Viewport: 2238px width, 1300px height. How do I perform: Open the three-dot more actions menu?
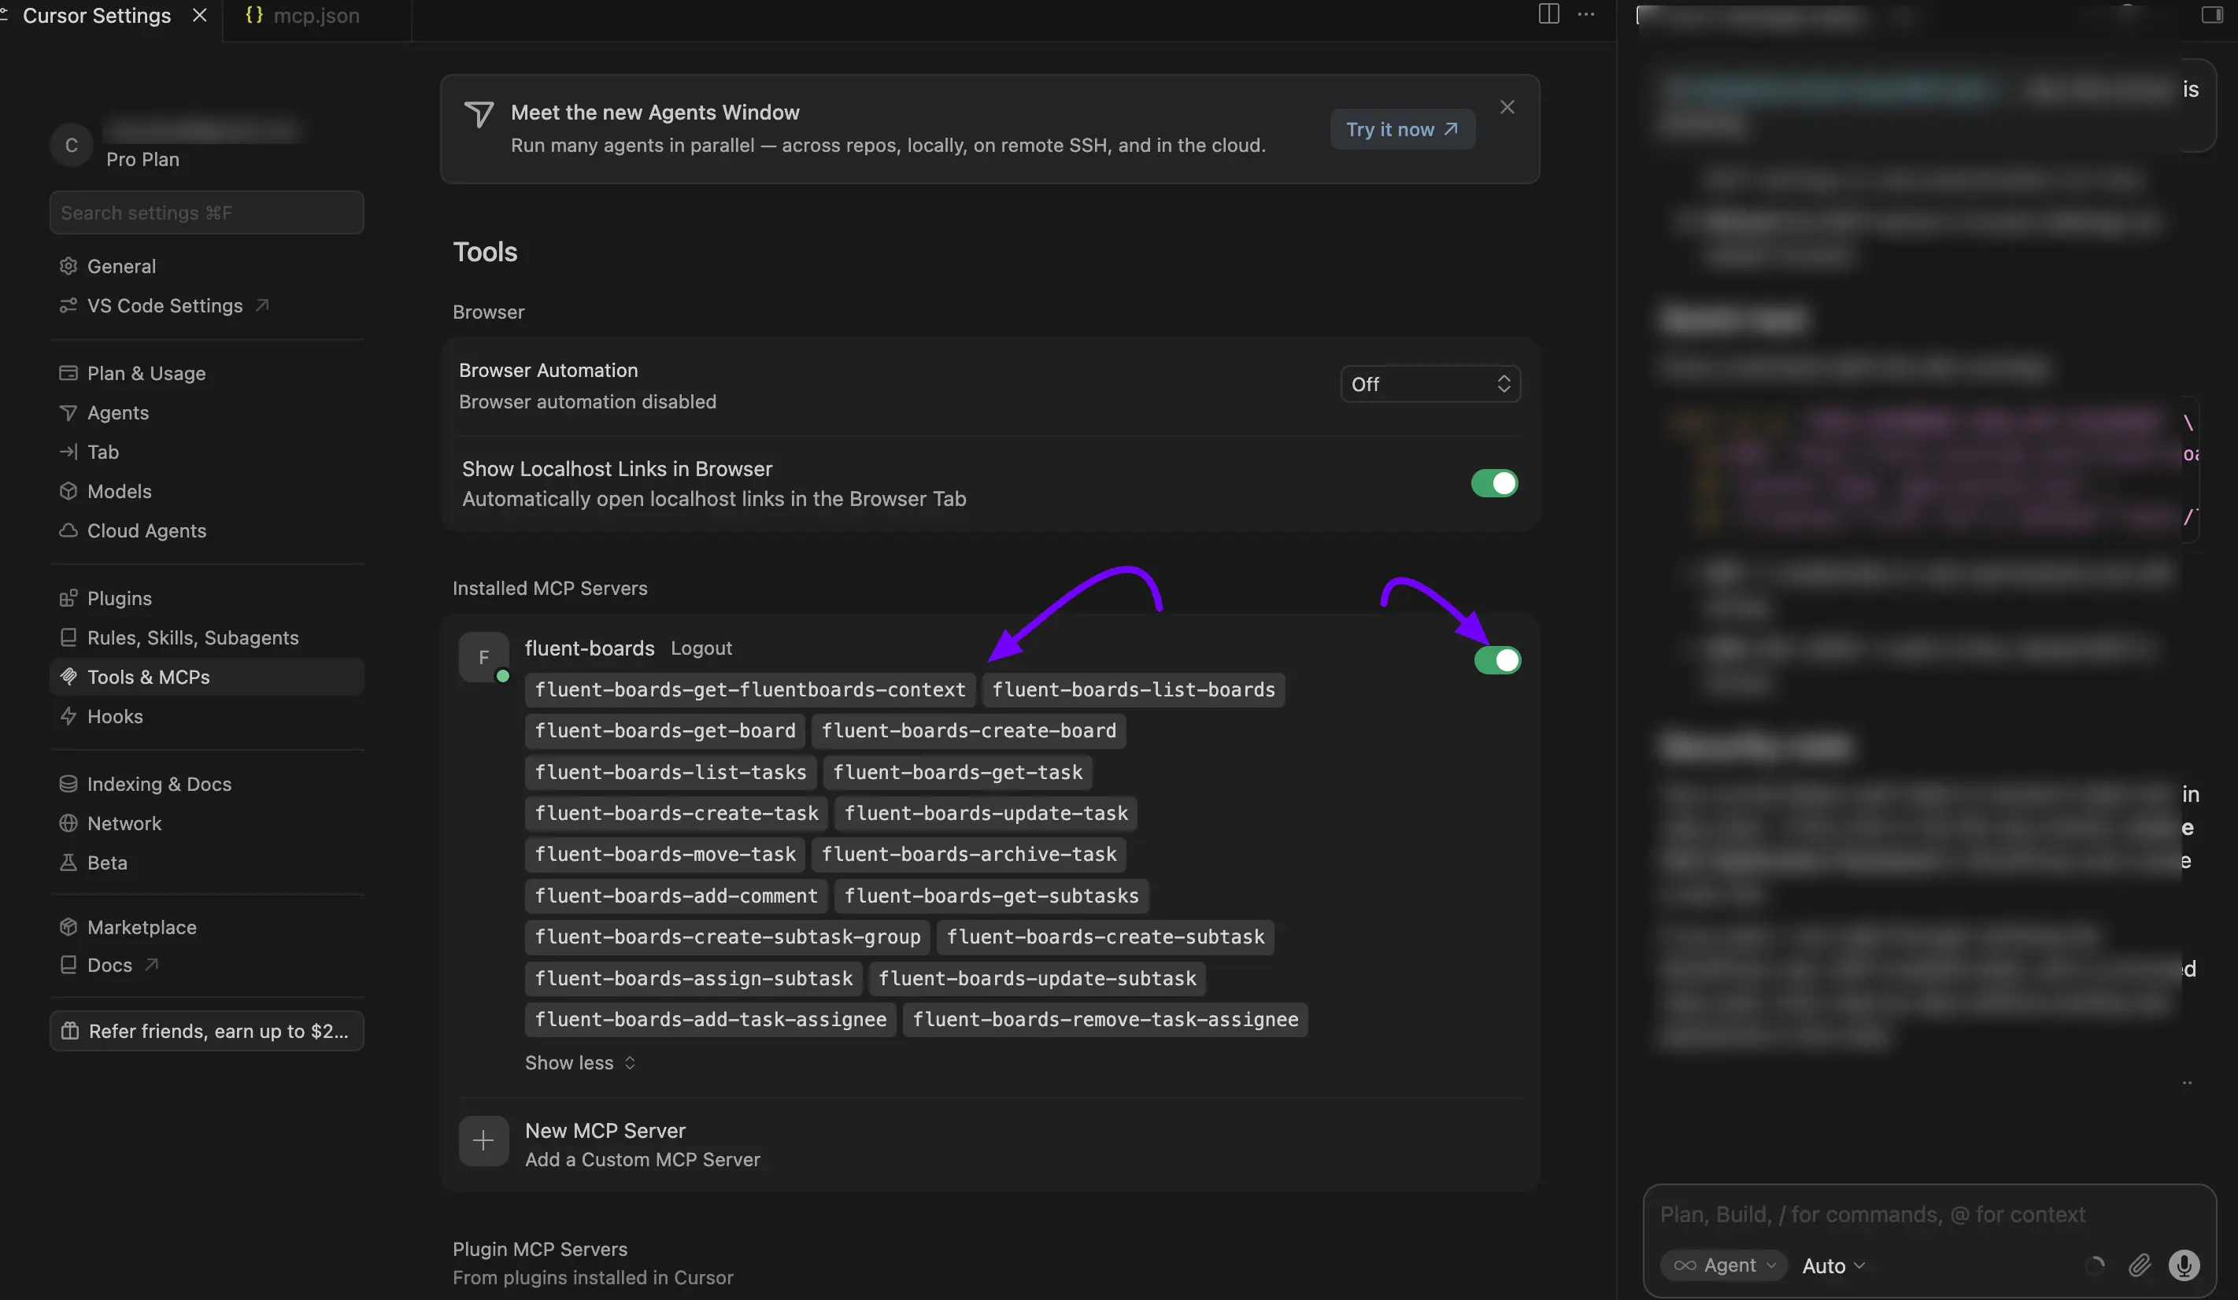[x=1586, y=14]
